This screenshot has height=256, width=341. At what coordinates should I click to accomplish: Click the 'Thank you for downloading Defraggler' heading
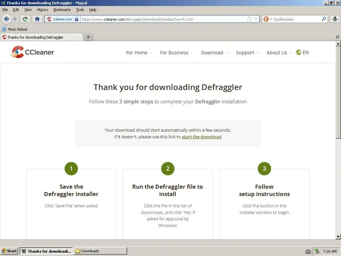168,87
